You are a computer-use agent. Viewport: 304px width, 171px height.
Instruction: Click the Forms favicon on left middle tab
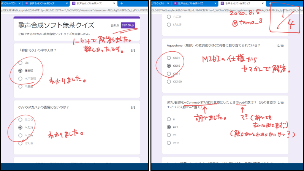(x=27, y=3)
